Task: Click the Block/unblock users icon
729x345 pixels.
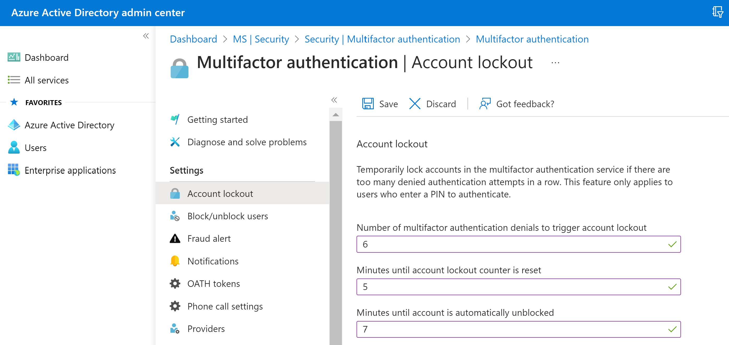Action: [x=175, y=216]
